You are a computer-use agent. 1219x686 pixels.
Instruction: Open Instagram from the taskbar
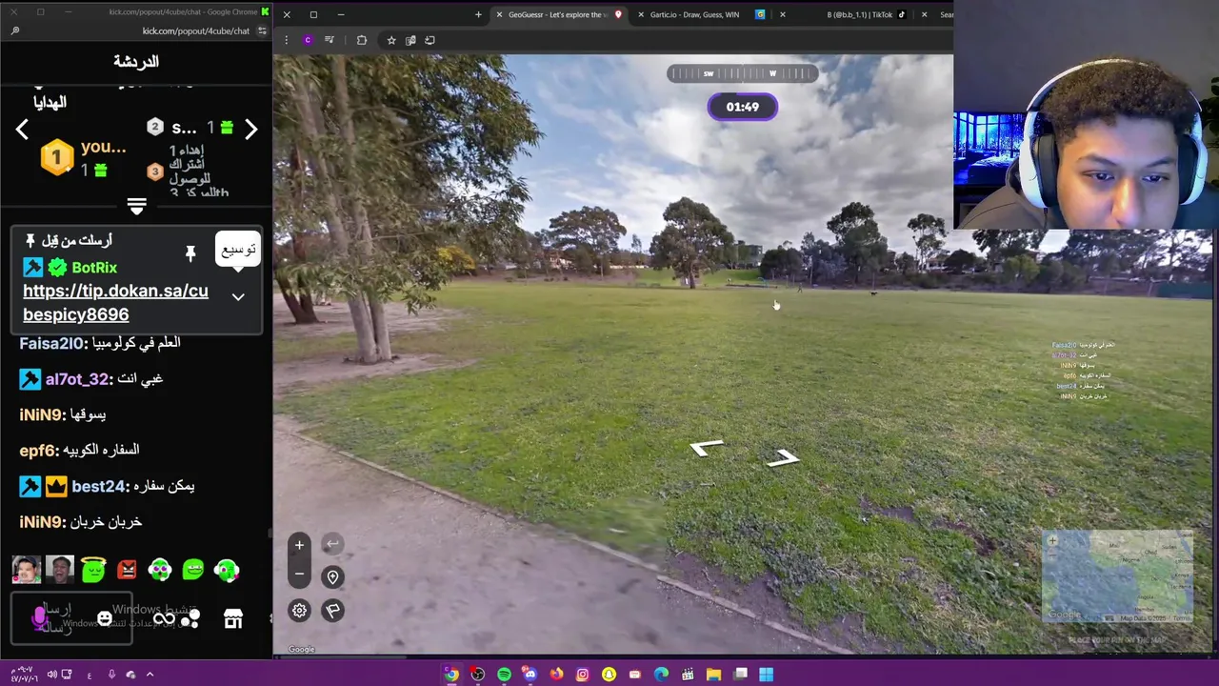click(582, 675)
